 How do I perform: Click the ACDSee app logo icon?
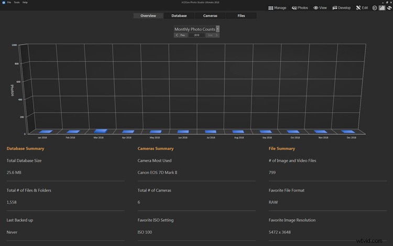pyautogui.click(x=3, y=3)
